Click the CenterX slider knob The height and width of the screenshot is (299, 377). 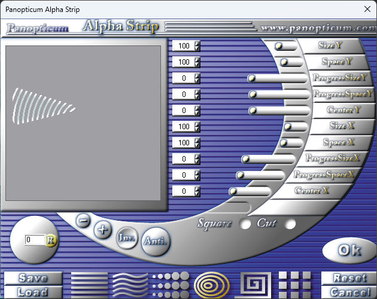click(x=233, y=191)
